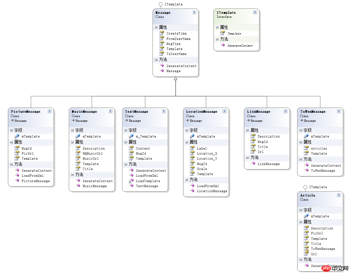
Task: Select the PictureMessage class header
Action: [x=31, y=117]
